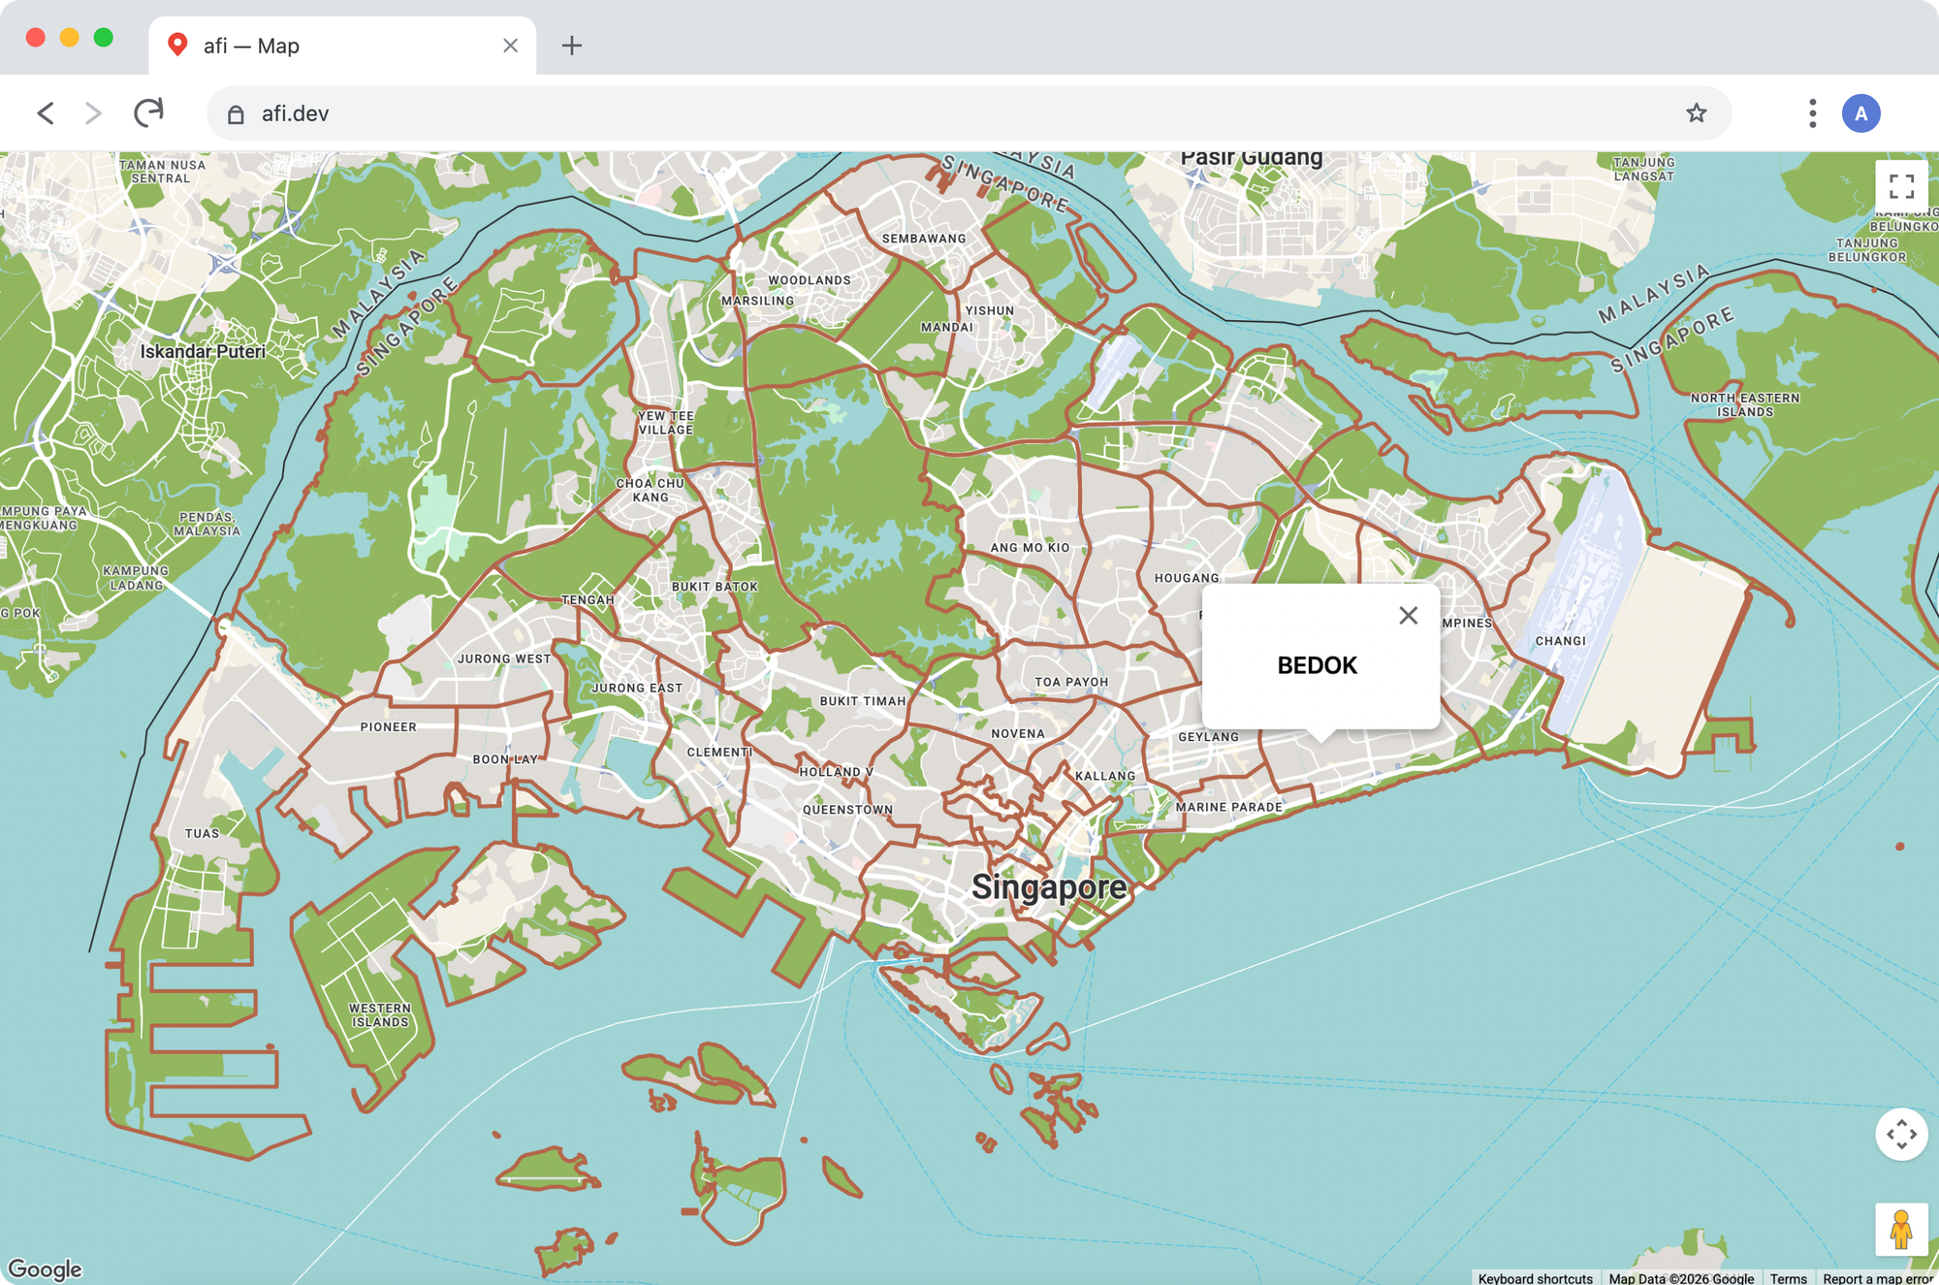
Task: Open the Terms link
Action: [x=1788, y=1278]
